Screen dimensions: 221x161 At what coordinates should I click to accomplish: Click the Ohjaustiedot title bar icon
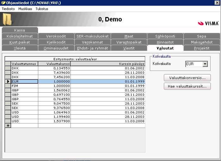[x=3, y=3]
